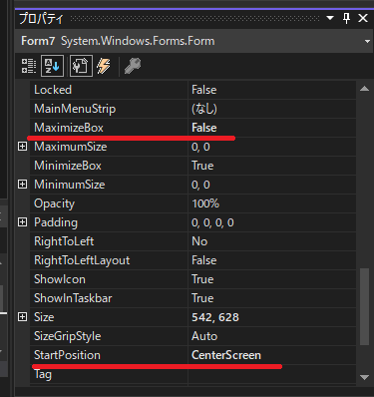Expand the Padding property
The width and height of the screenshot is (374, 397).
tap(22, 222)
